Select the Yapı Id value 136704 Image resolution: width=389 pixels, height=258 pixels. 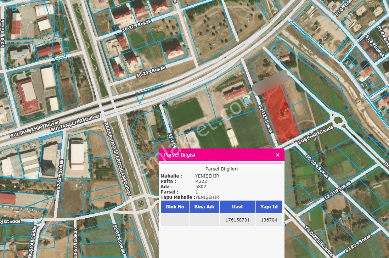[x=269, y=220]
